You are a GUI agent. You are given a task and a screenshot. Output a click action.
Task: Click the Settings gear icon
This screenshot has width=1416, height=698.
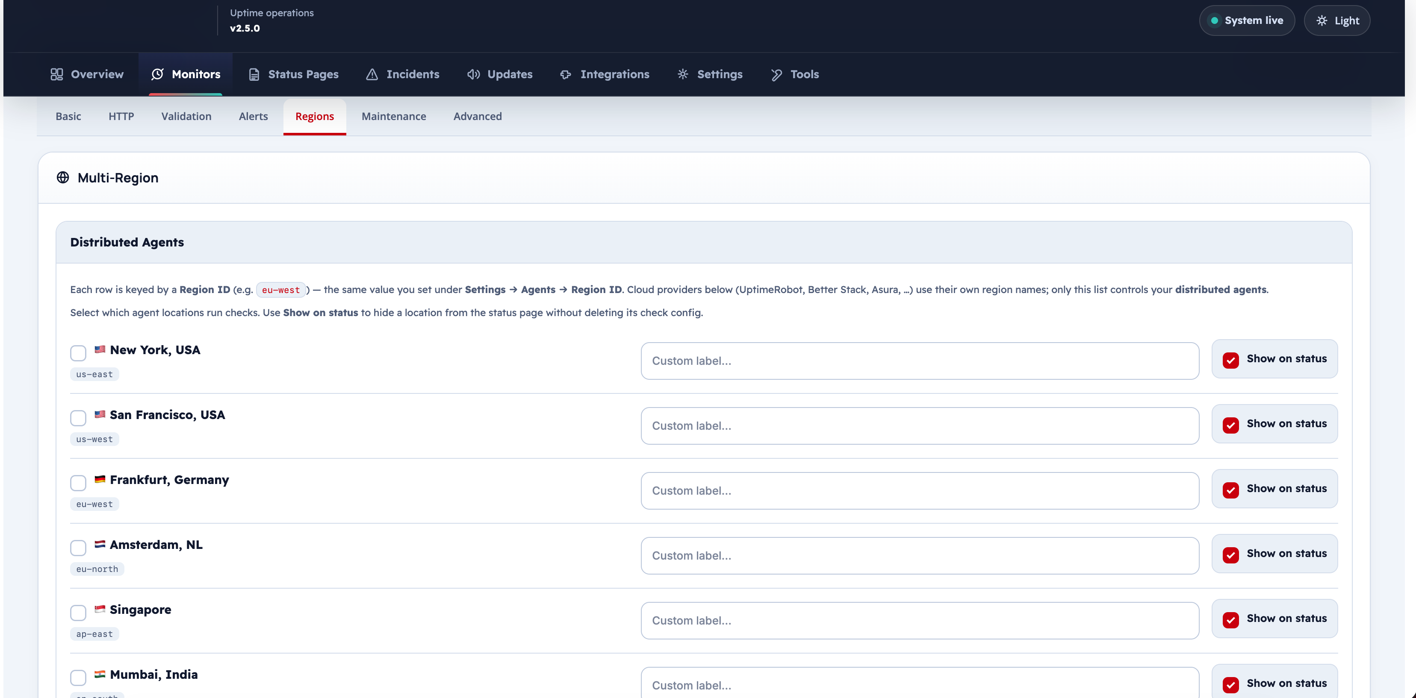coord(683,74)
